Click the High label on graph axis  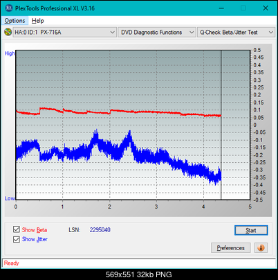tap(10, 53)
